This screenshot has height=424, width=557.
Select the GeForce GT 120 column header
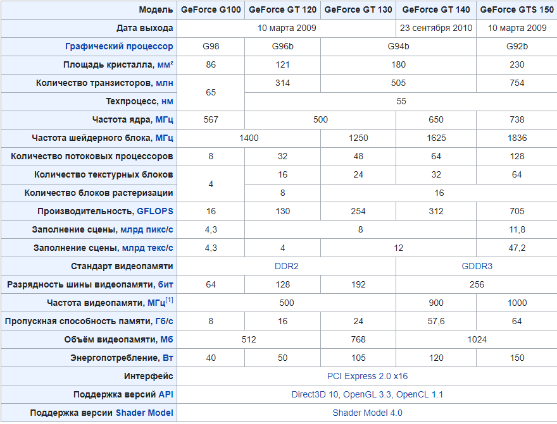click(x=282, y=10)
